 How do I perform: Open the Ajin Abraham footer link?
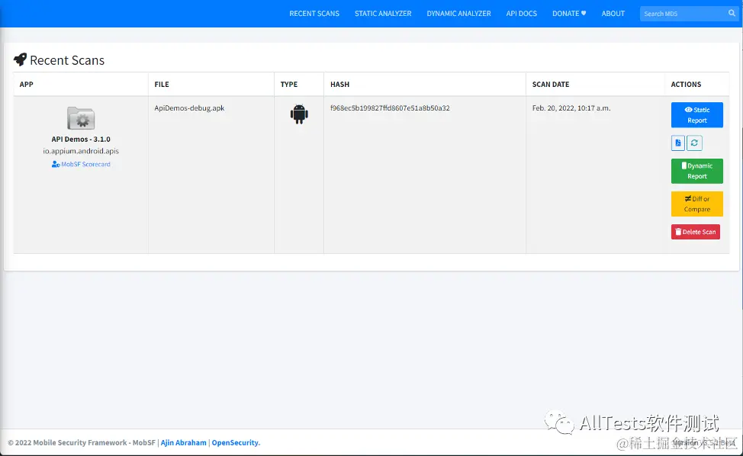click(x=183, y=443)
